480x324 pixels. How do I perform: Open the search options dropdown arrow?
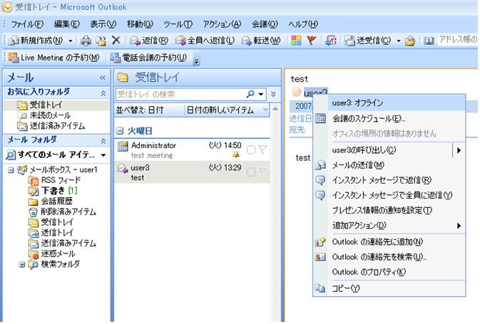(x=261, y=94)
